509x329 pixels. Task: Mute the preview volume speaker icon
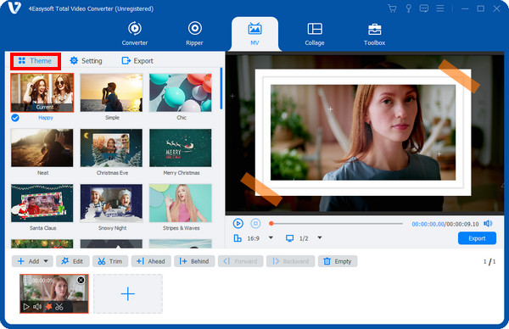(488, 224)
